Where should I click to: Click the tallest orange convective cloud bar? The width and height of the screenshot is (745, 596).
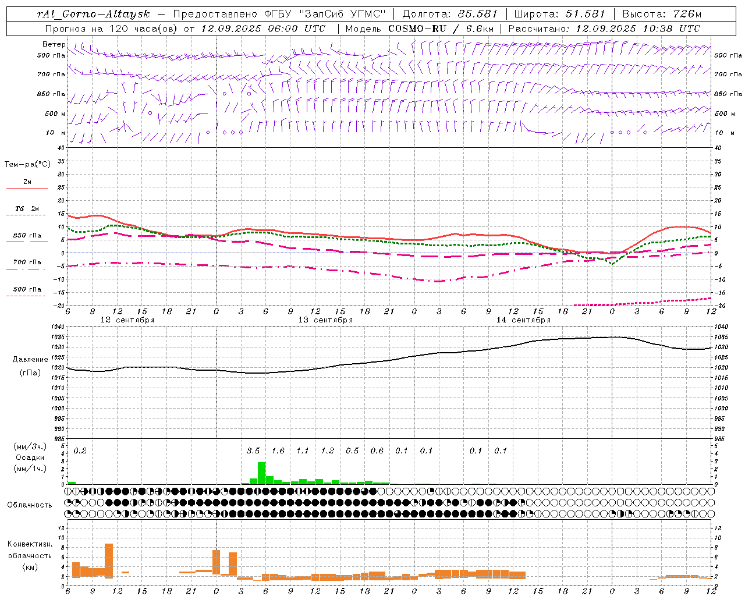coord(109,560)
